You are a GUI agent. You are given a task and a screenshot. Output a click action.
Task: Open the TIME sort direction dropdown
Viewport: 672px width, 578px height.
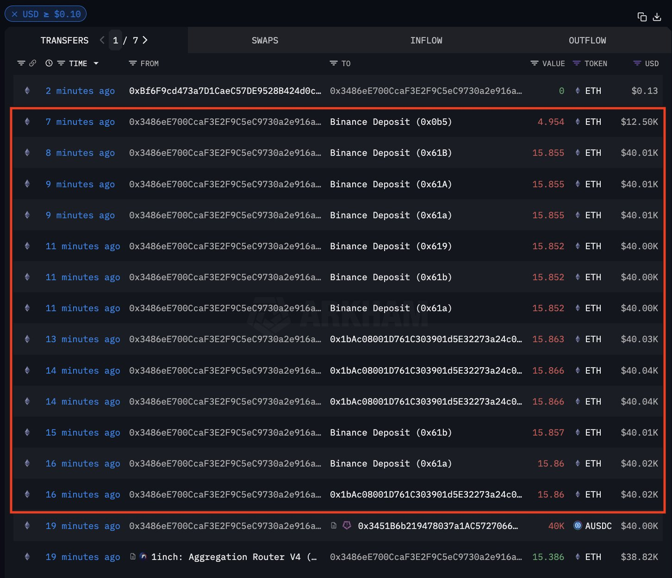[x=96, y=63]
